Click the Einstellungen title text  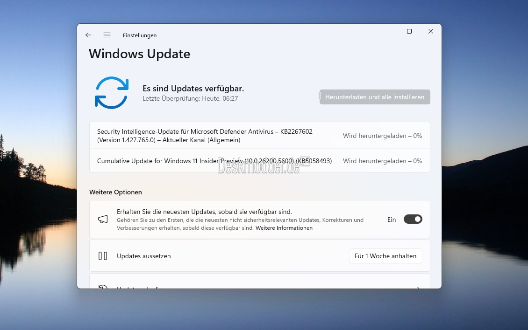pyautogui.click(x=140, y=35)
